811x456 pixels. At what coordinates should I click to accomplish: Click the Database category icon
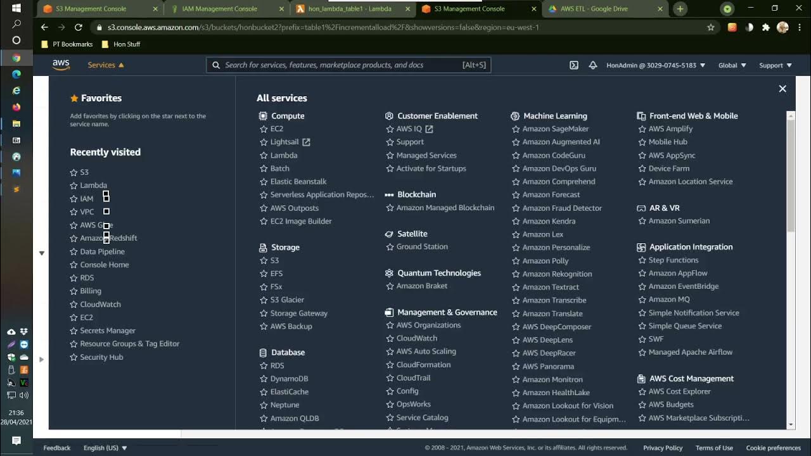click(263, 353)
